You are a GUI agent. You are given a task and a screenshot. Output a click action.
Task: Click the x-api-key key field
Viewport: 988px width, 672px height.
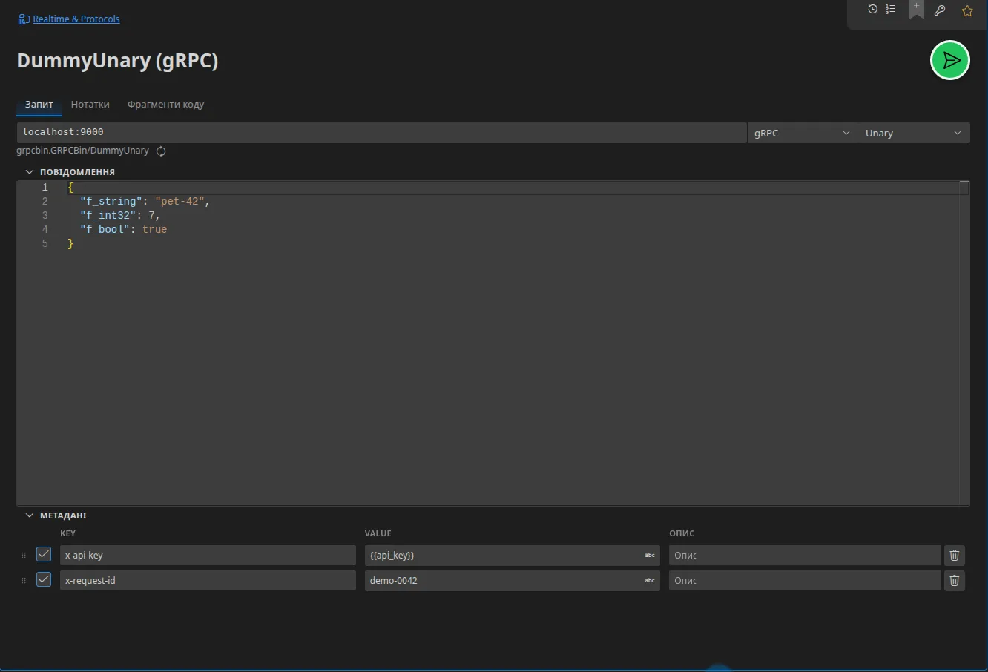(208, 555)
